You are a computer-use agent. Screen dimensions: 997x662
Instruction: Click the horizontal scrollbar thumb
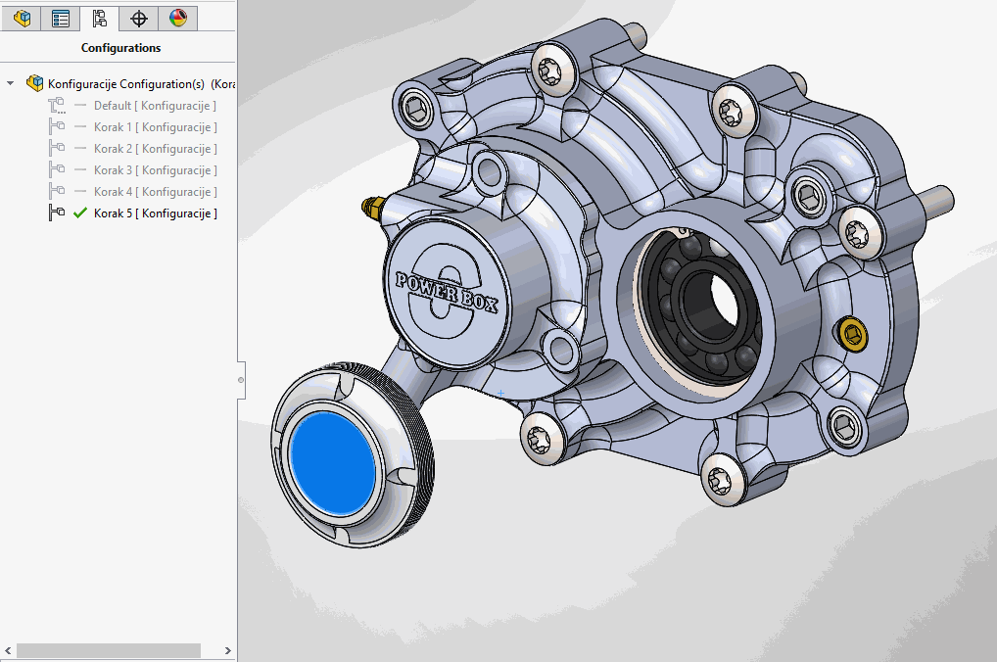tap(108, 650)
